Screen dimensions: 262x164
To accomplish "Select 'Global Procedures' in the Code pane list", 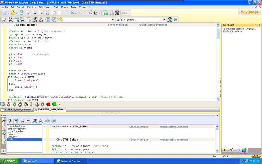I will 16,129.
